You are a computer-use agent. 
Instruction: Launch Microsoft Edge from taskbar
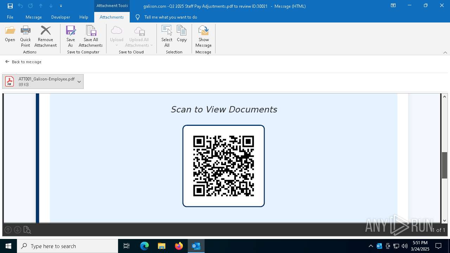tap(144, 246)
